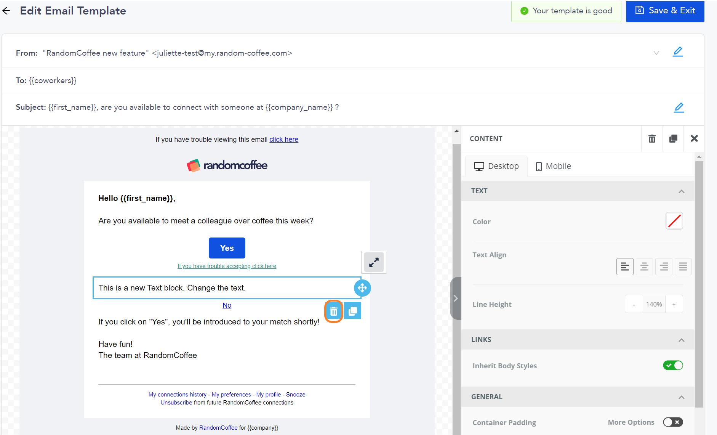Align text center
717x435 pixels.
point(644,266)
